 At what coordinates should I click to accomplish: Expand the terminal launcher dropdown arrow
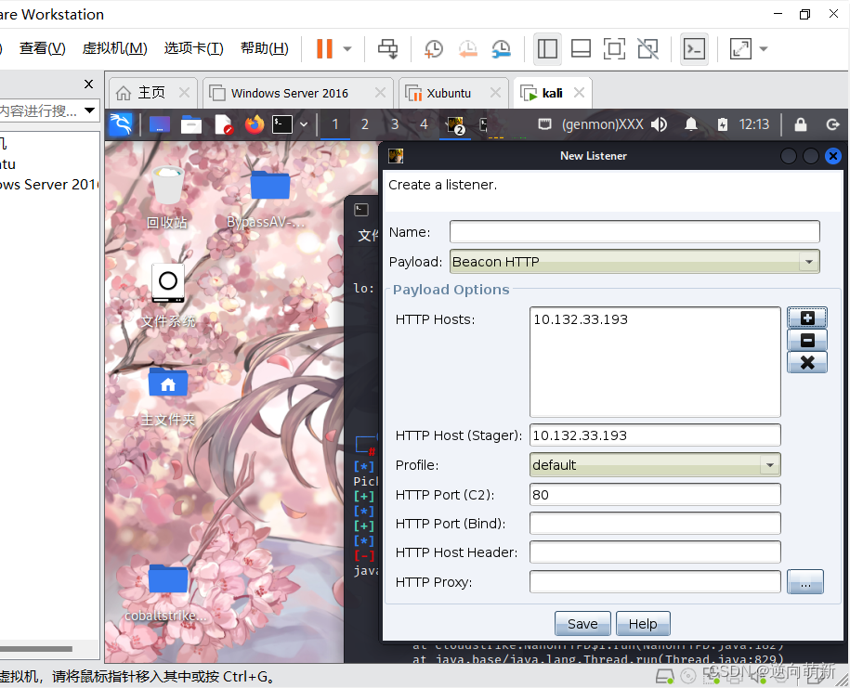pyautogui.click(x=304, y=124)
